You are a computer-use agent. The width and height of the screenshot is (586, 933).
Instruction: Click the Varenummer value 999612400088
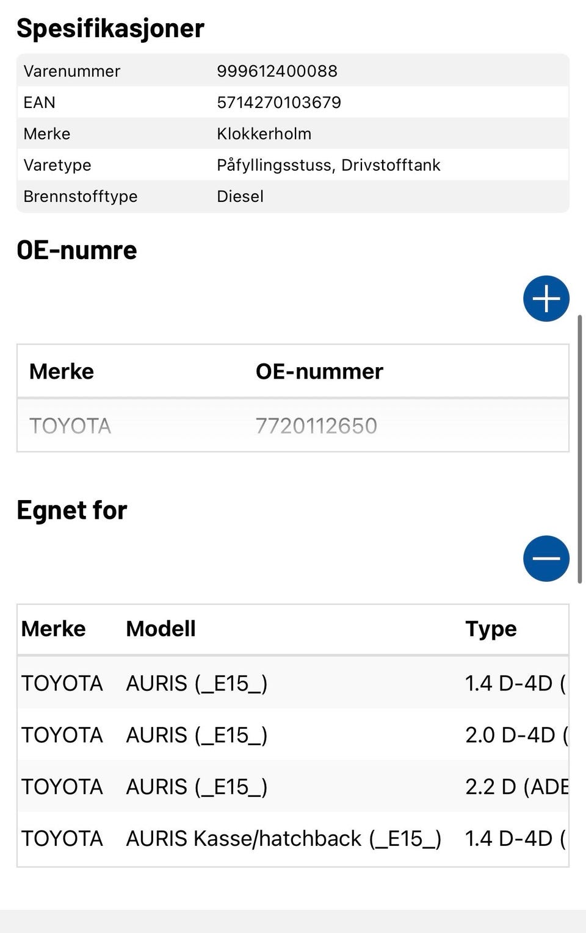pyautogui.click(x=277, y=71)
